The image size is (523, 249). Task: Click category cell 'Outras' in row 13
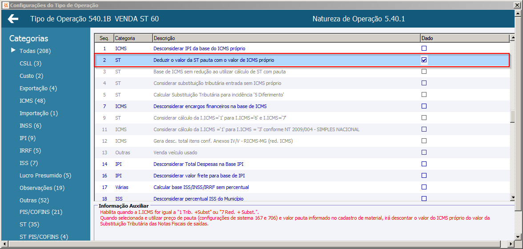(x=122, y=153)
